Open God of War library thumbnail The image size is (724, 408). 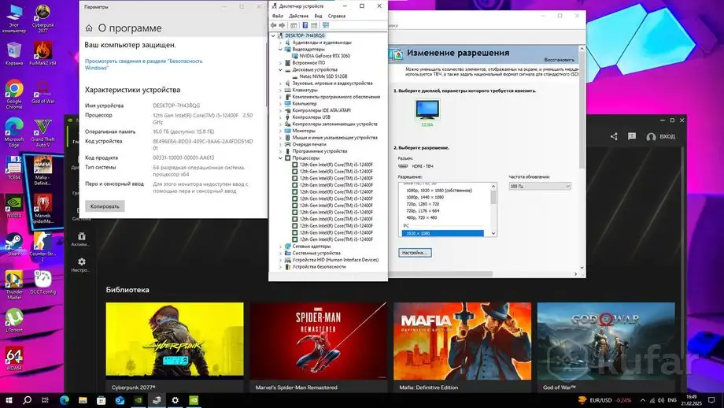tap(606, 340)
